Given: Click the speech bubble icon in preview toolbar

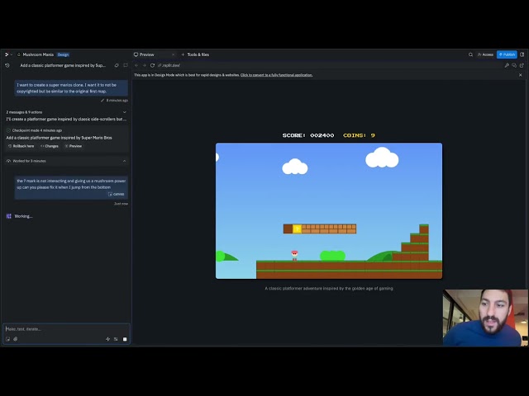Looking at the screenshot, I should coord(514,65).
